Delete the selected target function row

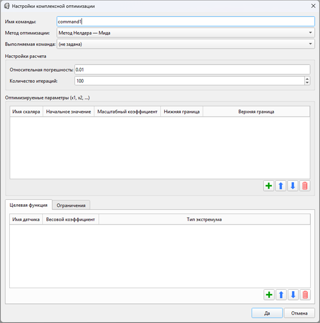(x=305, y=294)
